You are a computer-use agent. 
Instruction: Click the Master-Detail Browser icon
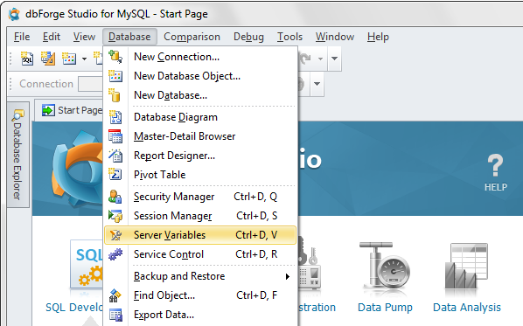pyautogui.click(x=115, y=136)
